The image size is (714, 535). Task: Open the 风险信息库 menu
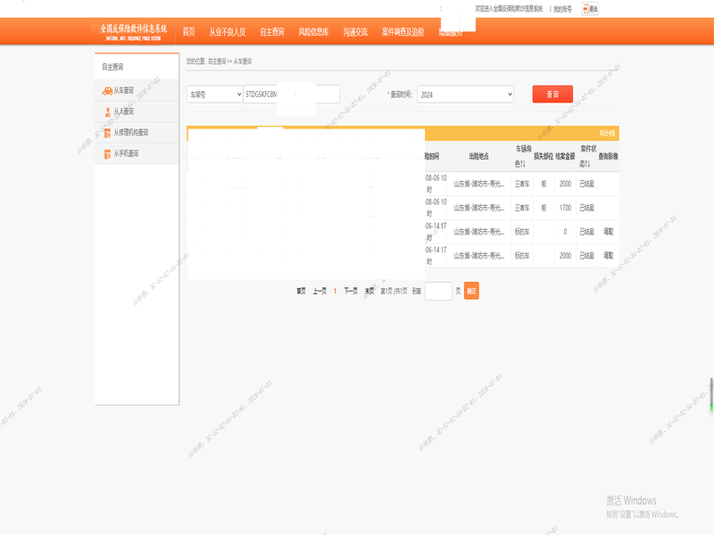click(x=314, y=32)
